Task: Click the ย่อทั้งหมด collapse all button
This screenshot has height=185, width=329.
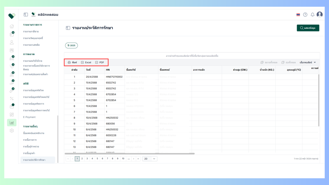Action: 289,62
